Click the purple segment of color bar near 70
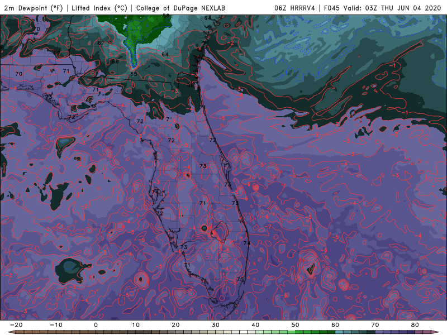Viewport: 447px width, 335px height. tap(379, 332)
